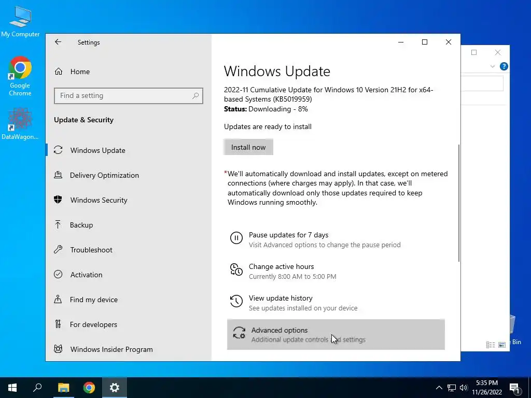Click the back arrow in Settings
Image resolution: width=531 pixels, height=398 pixels.
58,42
